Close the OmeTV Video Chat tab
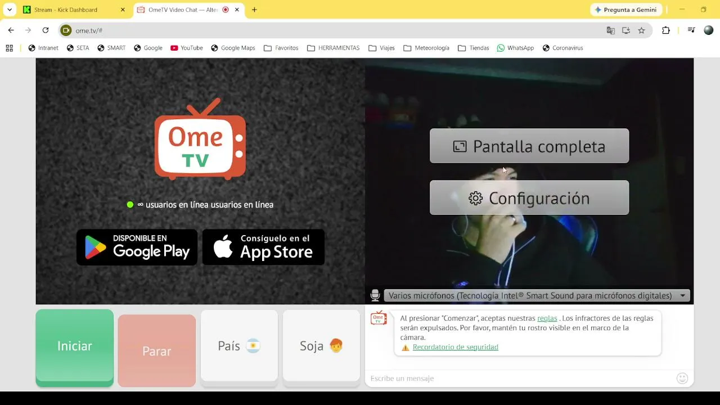Image resolution: width=720 pixels, height=405 pixels. (x=237, y=10)
